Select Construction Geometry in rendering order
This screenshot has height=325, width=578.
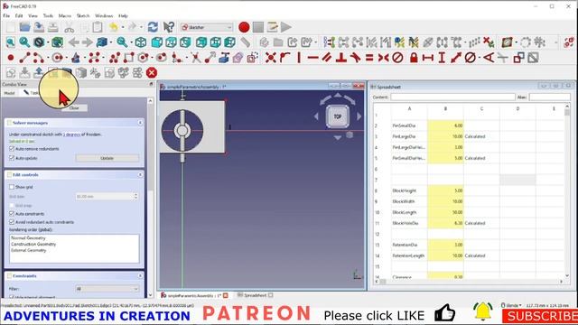(x=33, y=244)
